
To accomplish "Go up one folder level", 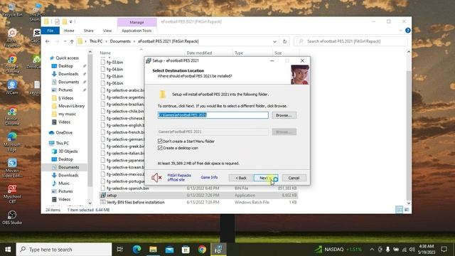I will tap(72, 41).
